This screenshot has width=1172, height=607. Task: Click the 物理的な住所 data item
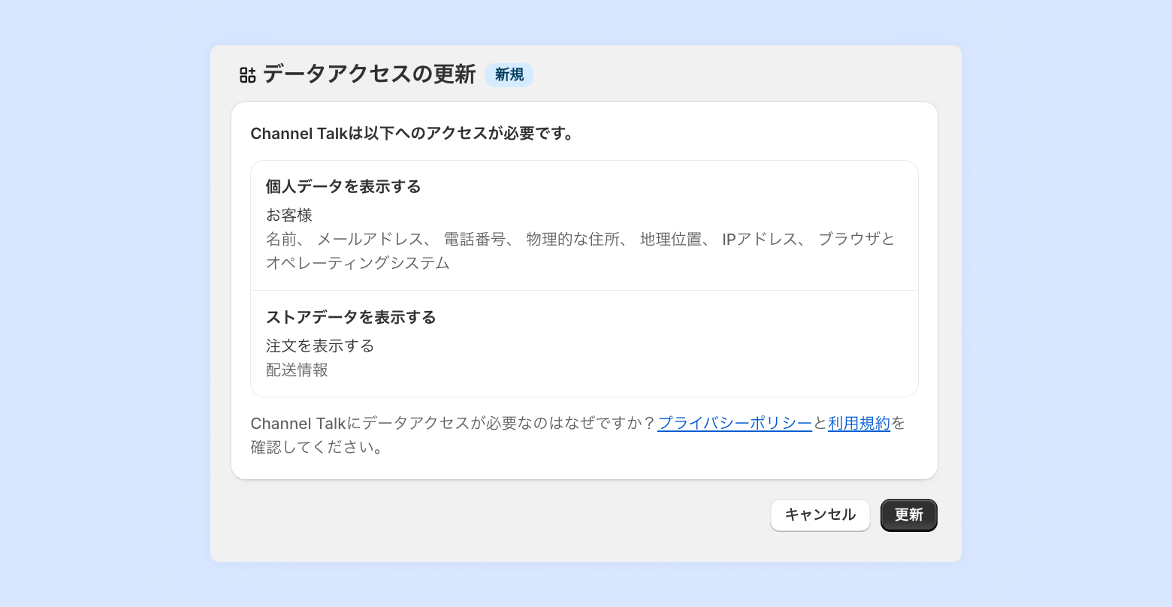coord(572,240)
